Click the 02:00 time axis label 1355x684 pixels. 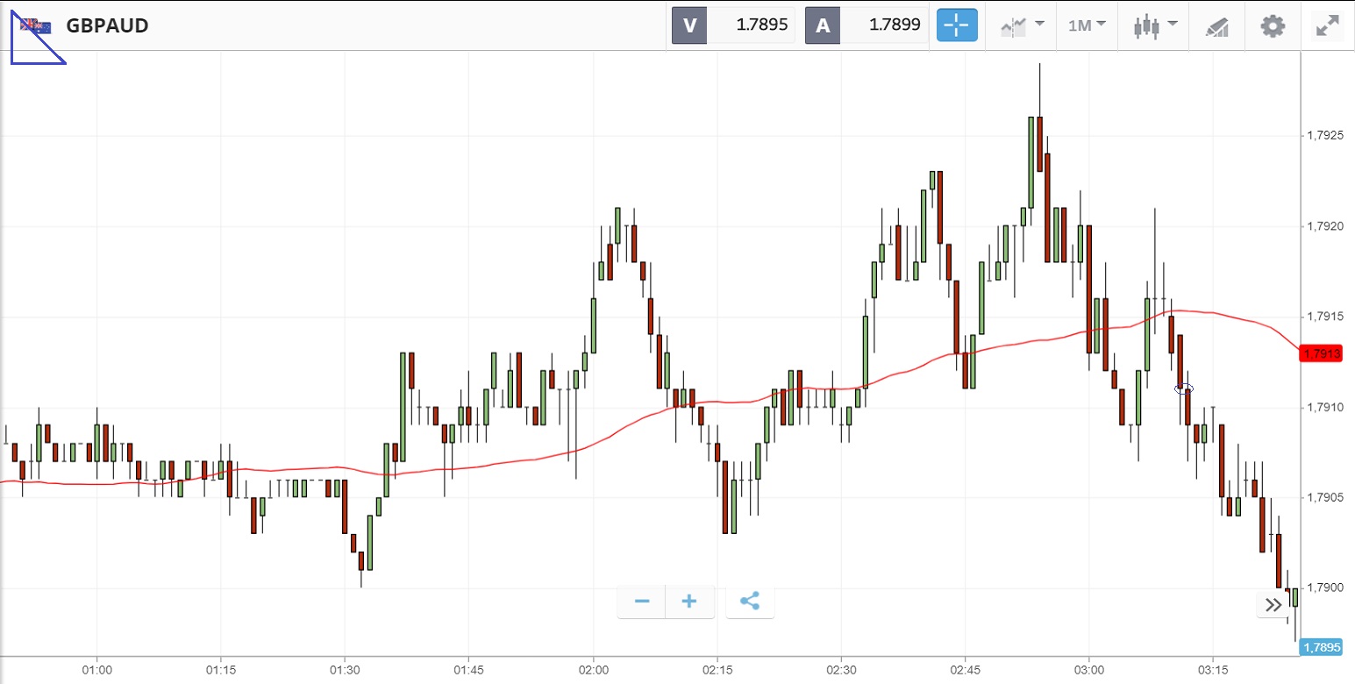click(x=594, y=670)
